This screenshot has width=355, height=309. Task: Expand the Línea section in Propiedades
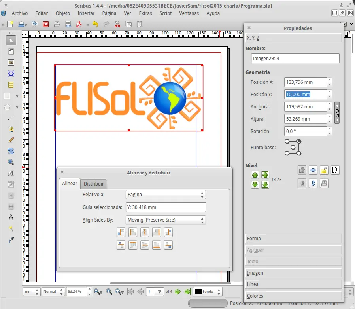coord(293,284)
